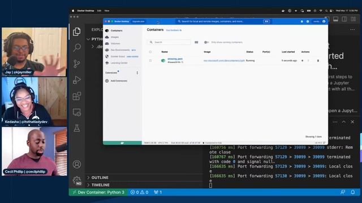The image size is (362, 203).
Task: Click the Upgrade plan button
Action: pos(138,21)
